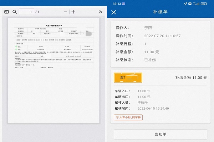Expand more tools via double-chevron
This screenshot has height=142, width=214.
click(x=100, y=12)
